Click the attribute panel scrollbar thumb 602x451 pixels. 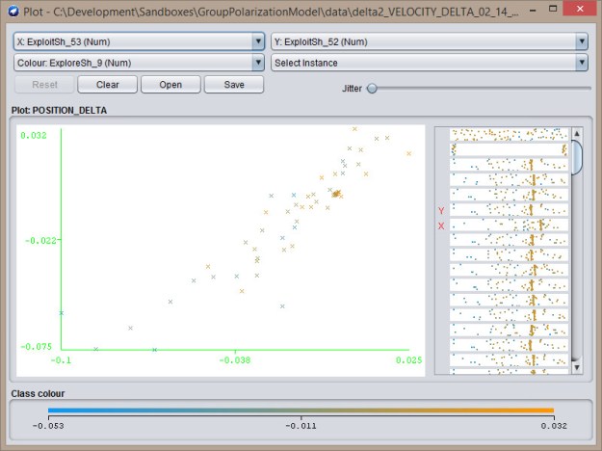tap(577, 156)
